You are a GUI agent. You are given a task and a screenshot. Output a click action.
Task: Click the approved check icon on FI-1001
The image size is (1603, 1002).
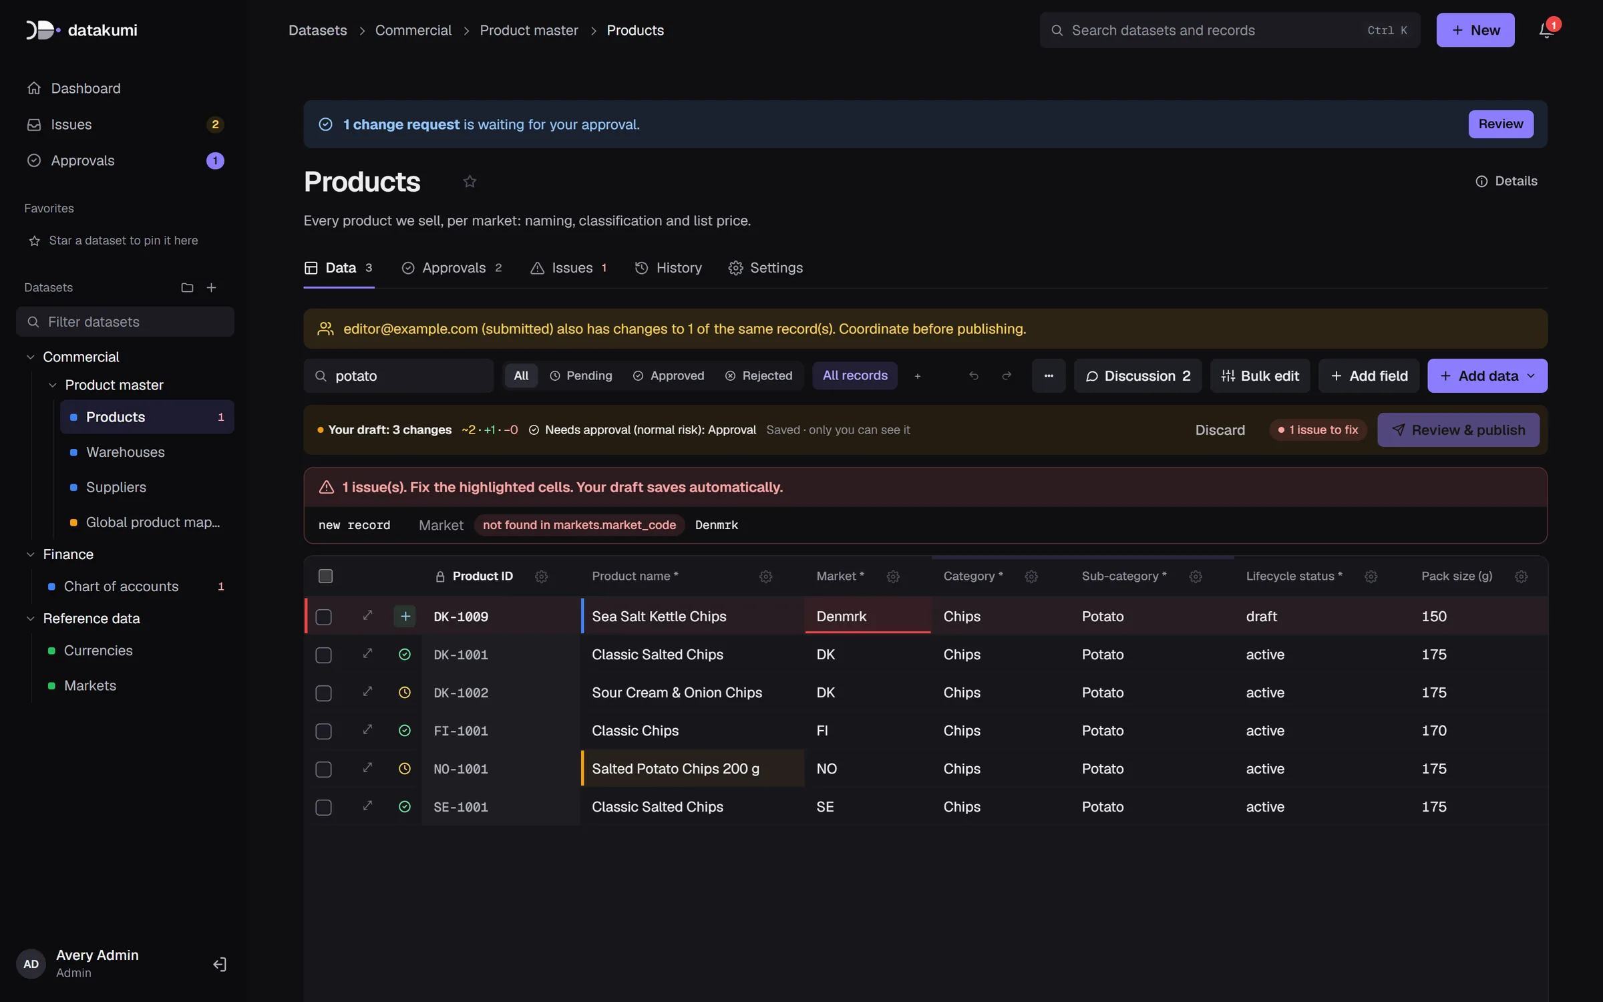click(405, 731)
